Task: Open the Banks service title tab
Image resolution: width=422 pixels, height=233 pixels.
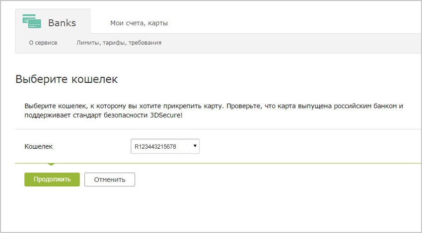Action: click(53, 21)
